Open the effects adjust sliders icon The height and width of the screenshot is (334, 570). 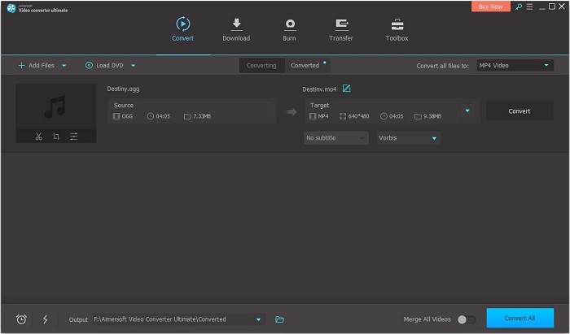point(74,137)
